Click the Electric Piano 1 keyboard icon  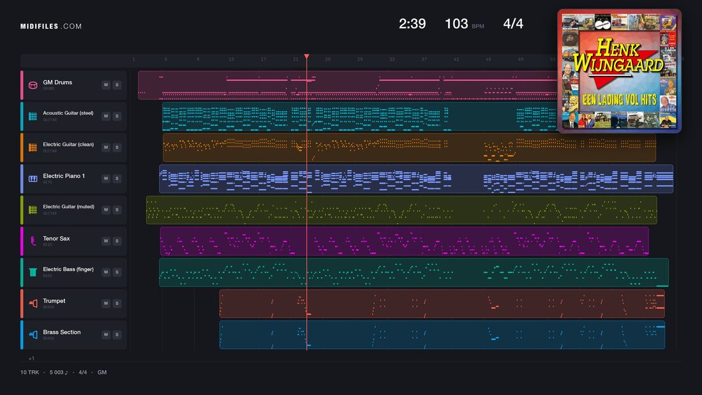[x=33, y=179]
